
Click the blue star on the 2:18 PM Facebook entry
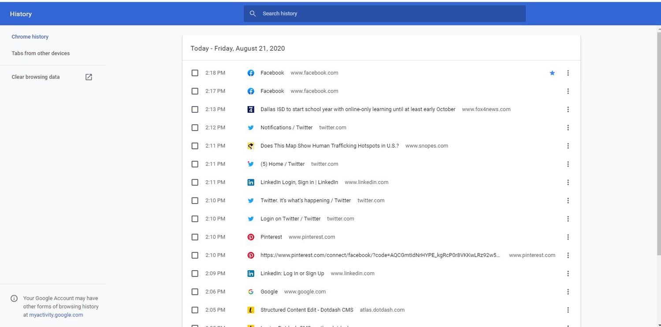pyautogui.click(x=552, y=73)
